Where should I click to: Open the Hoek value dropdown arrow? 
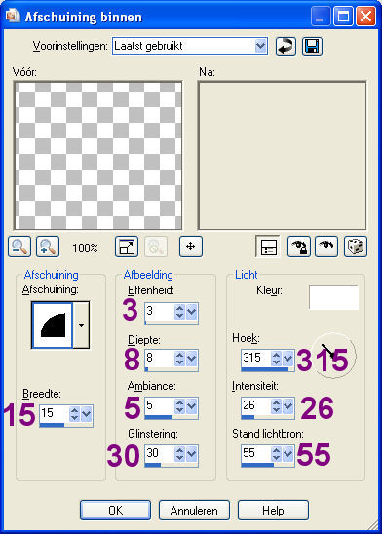tap(288, 359)
